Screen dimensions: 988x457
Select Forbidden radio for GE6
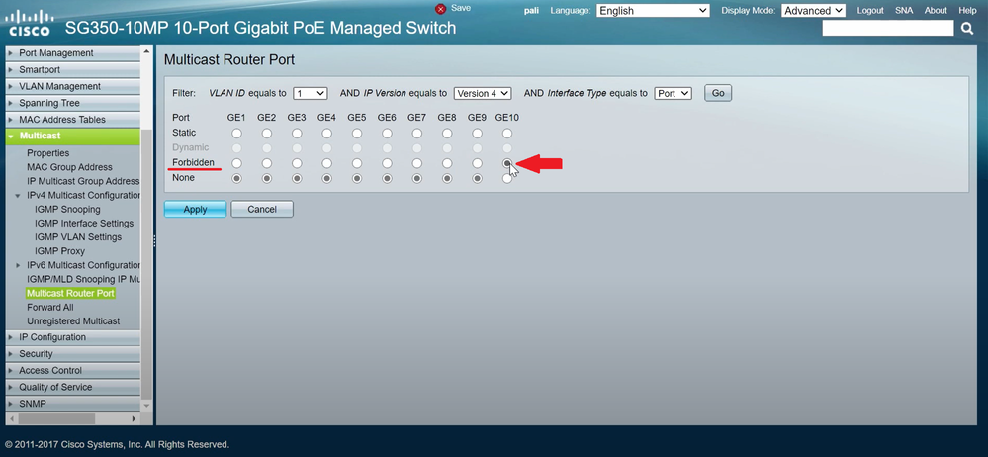387,163
